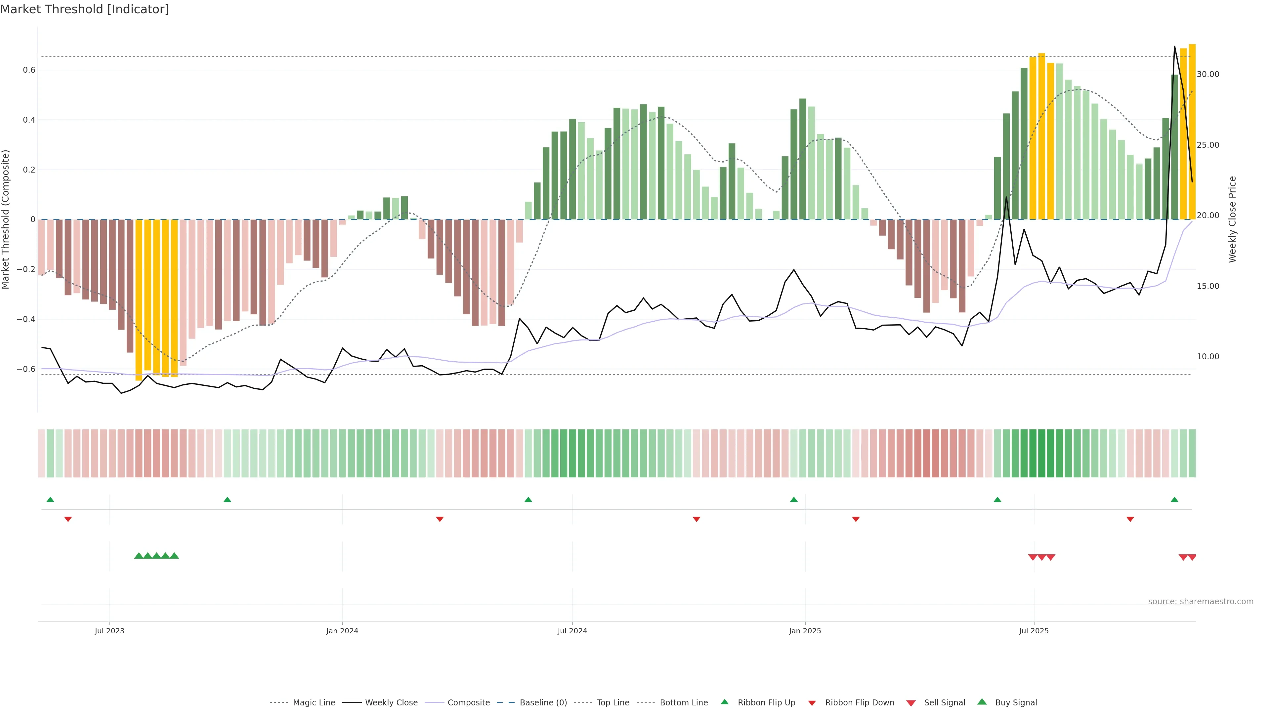Click the ribbon flip up marker near July 2024

point(528,500)
